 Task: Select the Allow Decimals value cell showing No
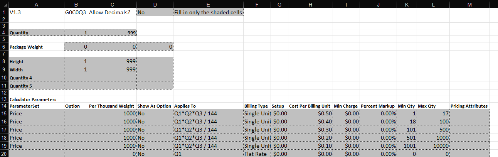tap(155, 12)
